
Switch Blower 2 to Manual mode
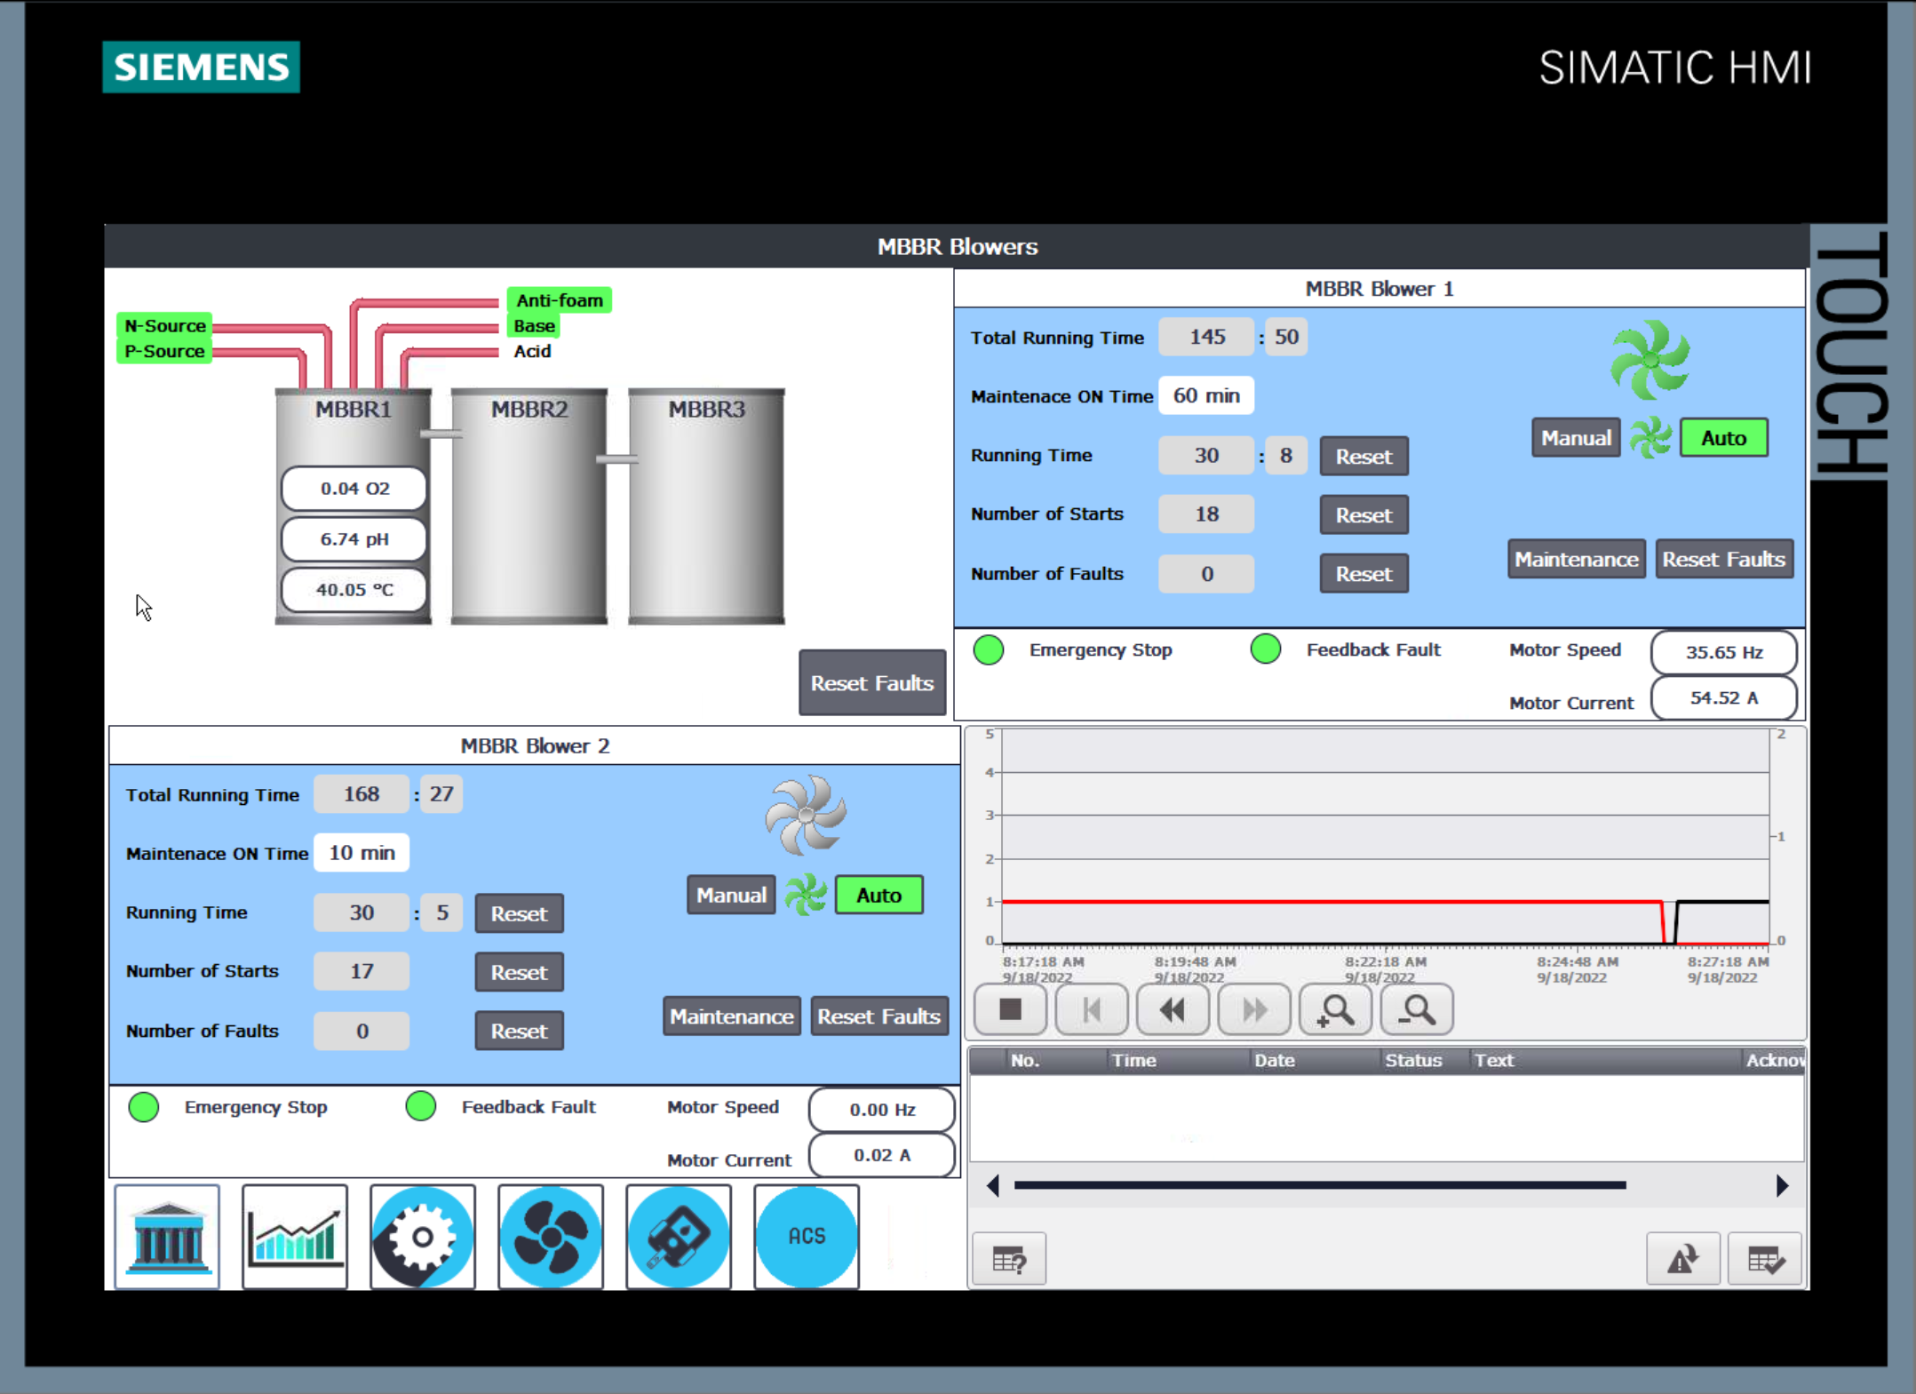[x=731, y=896]
